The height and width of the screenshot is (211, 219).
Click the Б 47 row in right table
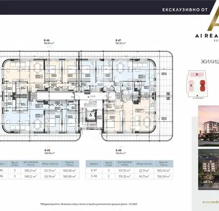coord(129,170)
